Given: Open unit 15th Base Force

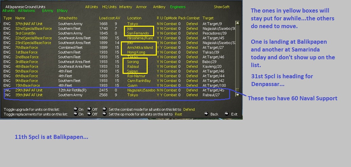Looking at the screenshot, I should (x=27, y=85).
